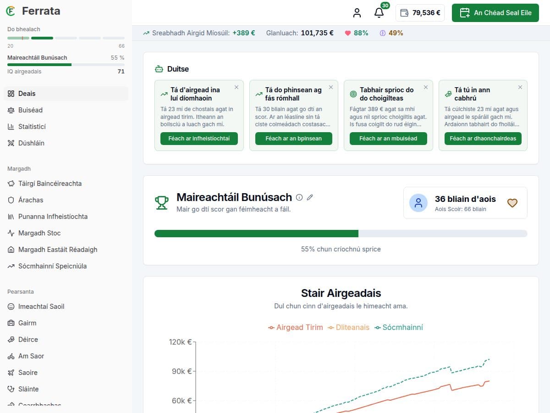The image size is (550, 413).
Task: Open Saoire in sidebar
Action: click(x=66, y=373)
